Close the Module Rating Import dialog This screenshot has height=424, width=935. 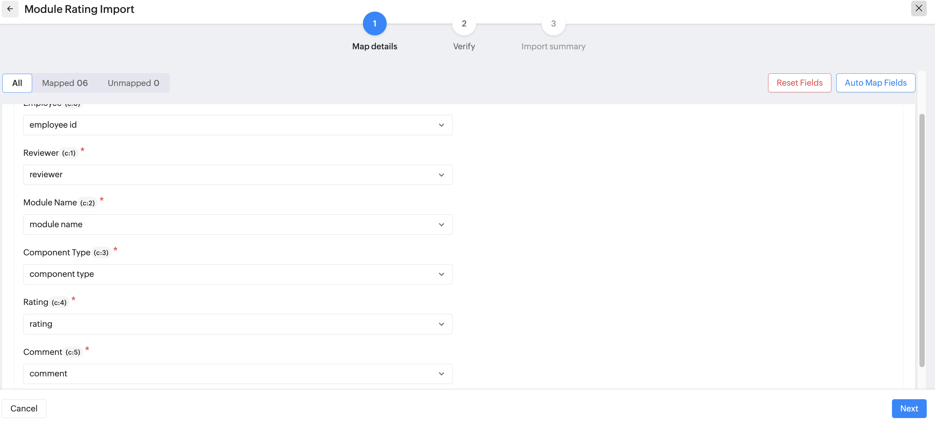tap(918, 8)
